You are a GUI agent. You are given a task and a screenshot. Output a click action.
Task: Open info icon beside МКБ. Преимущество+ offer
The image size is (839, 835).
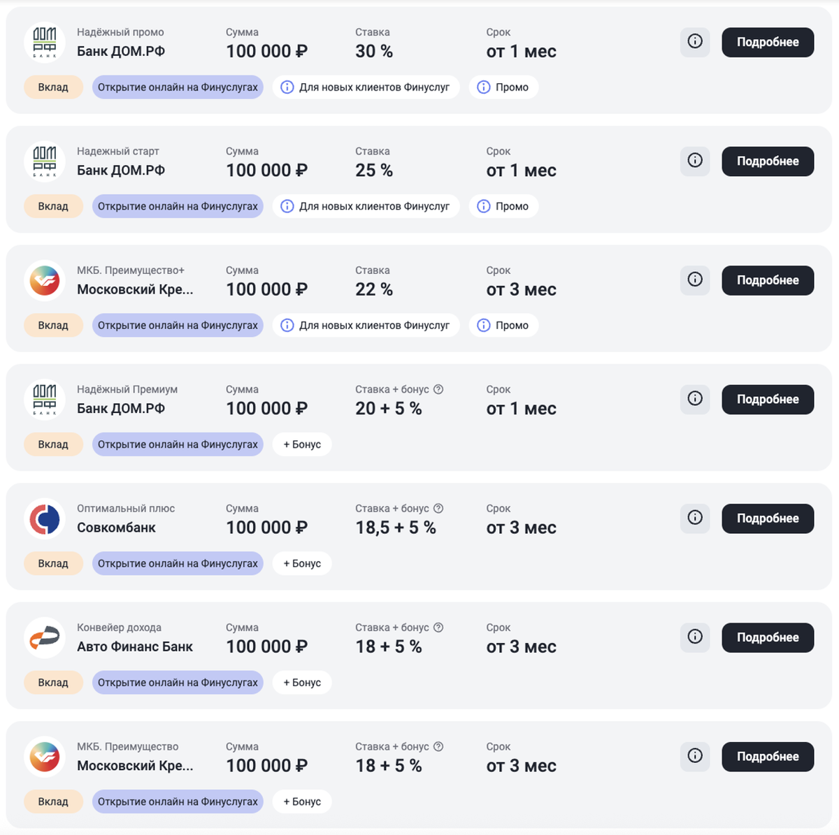[694, 279]
